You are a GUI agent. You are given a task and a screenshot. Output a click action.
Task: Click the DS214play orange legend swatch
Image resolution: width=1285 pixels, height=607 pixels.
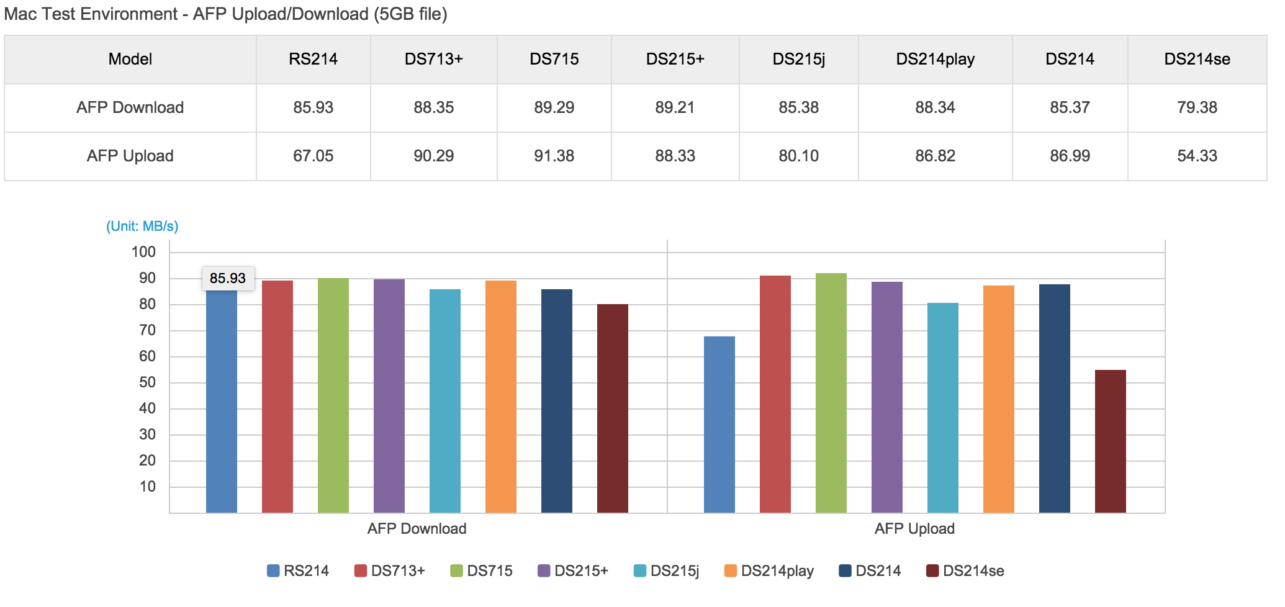[731, 570]
